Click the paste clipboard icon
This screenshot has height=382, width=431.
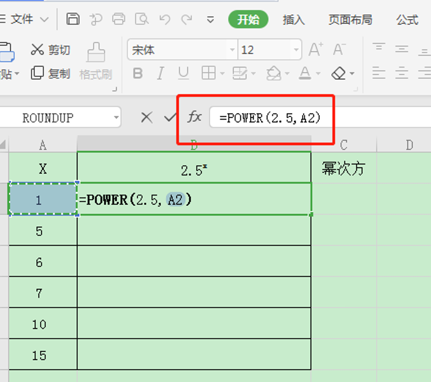pos(7,52)
